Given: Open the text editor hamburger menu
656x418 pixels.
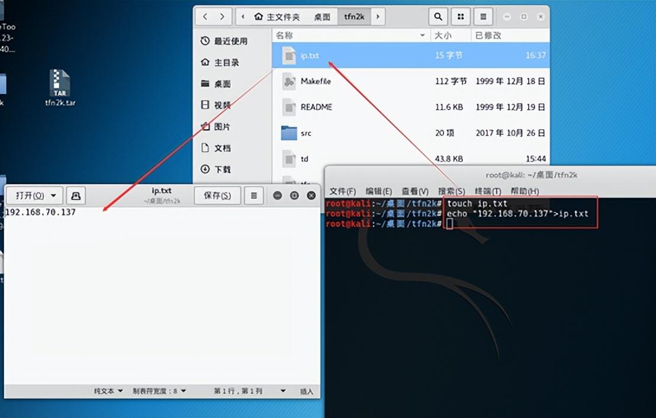Looking at the screenshot, I should 253,195.
